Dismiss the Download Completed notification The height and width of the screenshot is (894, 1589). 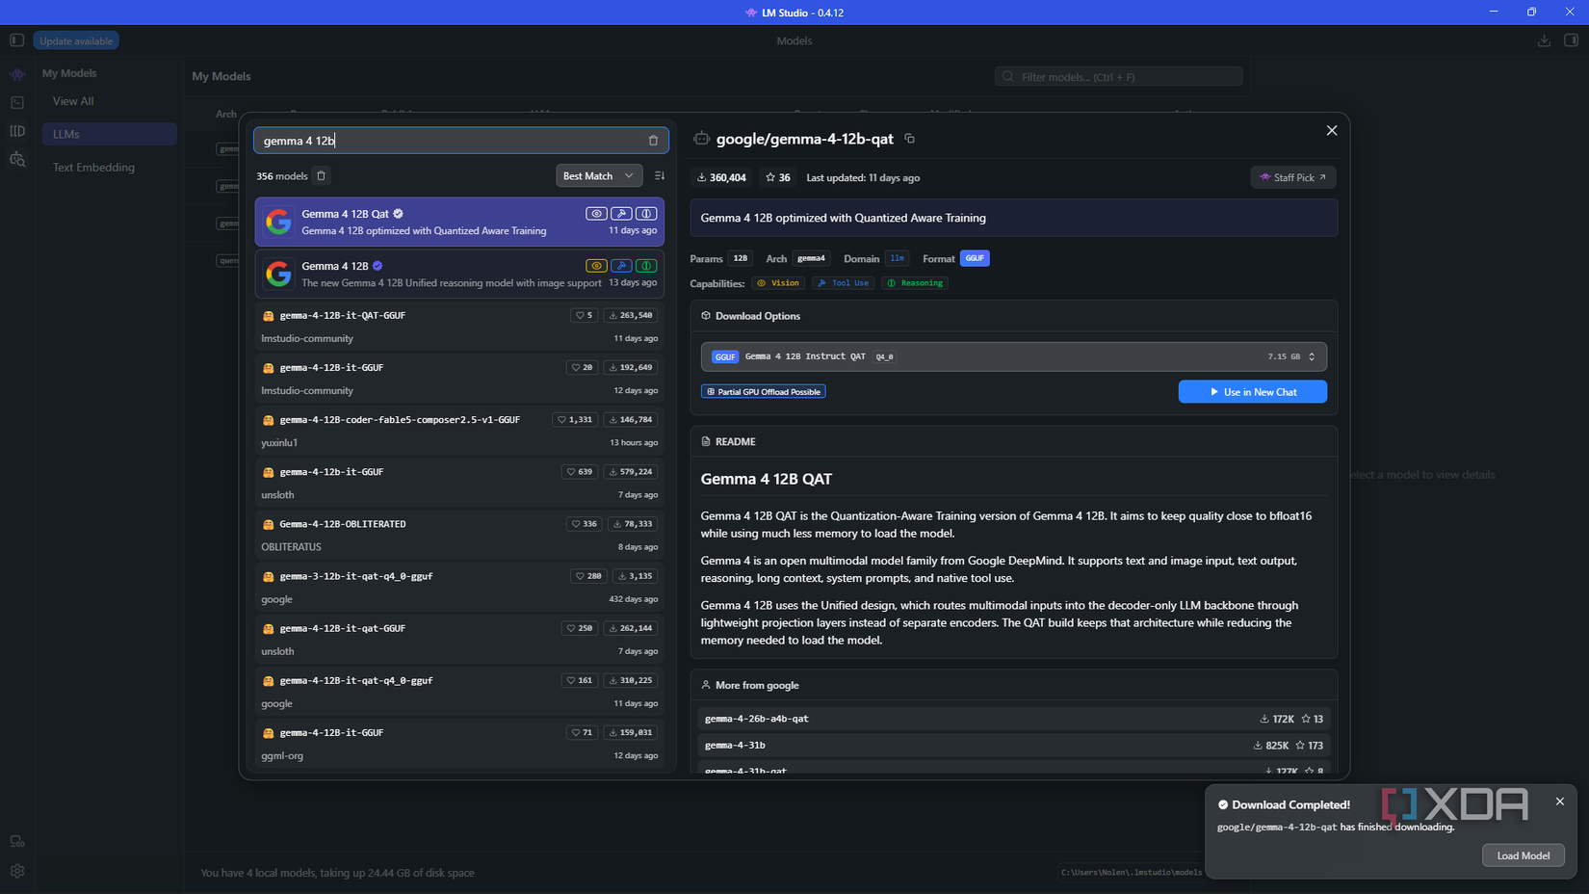click(1560, 802)
